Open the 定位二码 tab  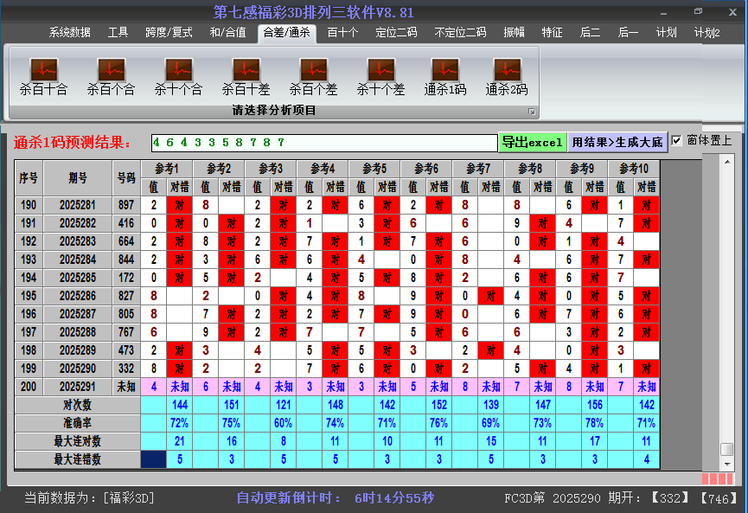coord(396,33)
